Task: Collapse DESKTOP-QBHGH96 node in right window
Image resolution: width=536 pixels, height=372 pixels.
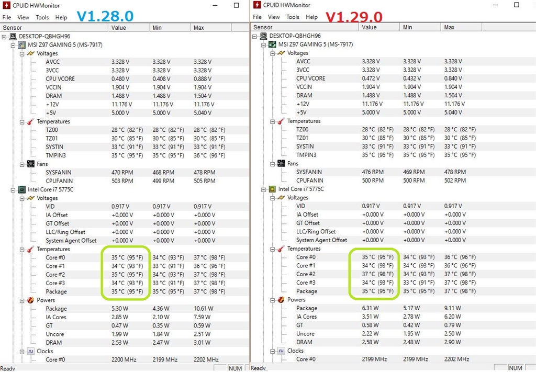Action: [x=255, y=36]
